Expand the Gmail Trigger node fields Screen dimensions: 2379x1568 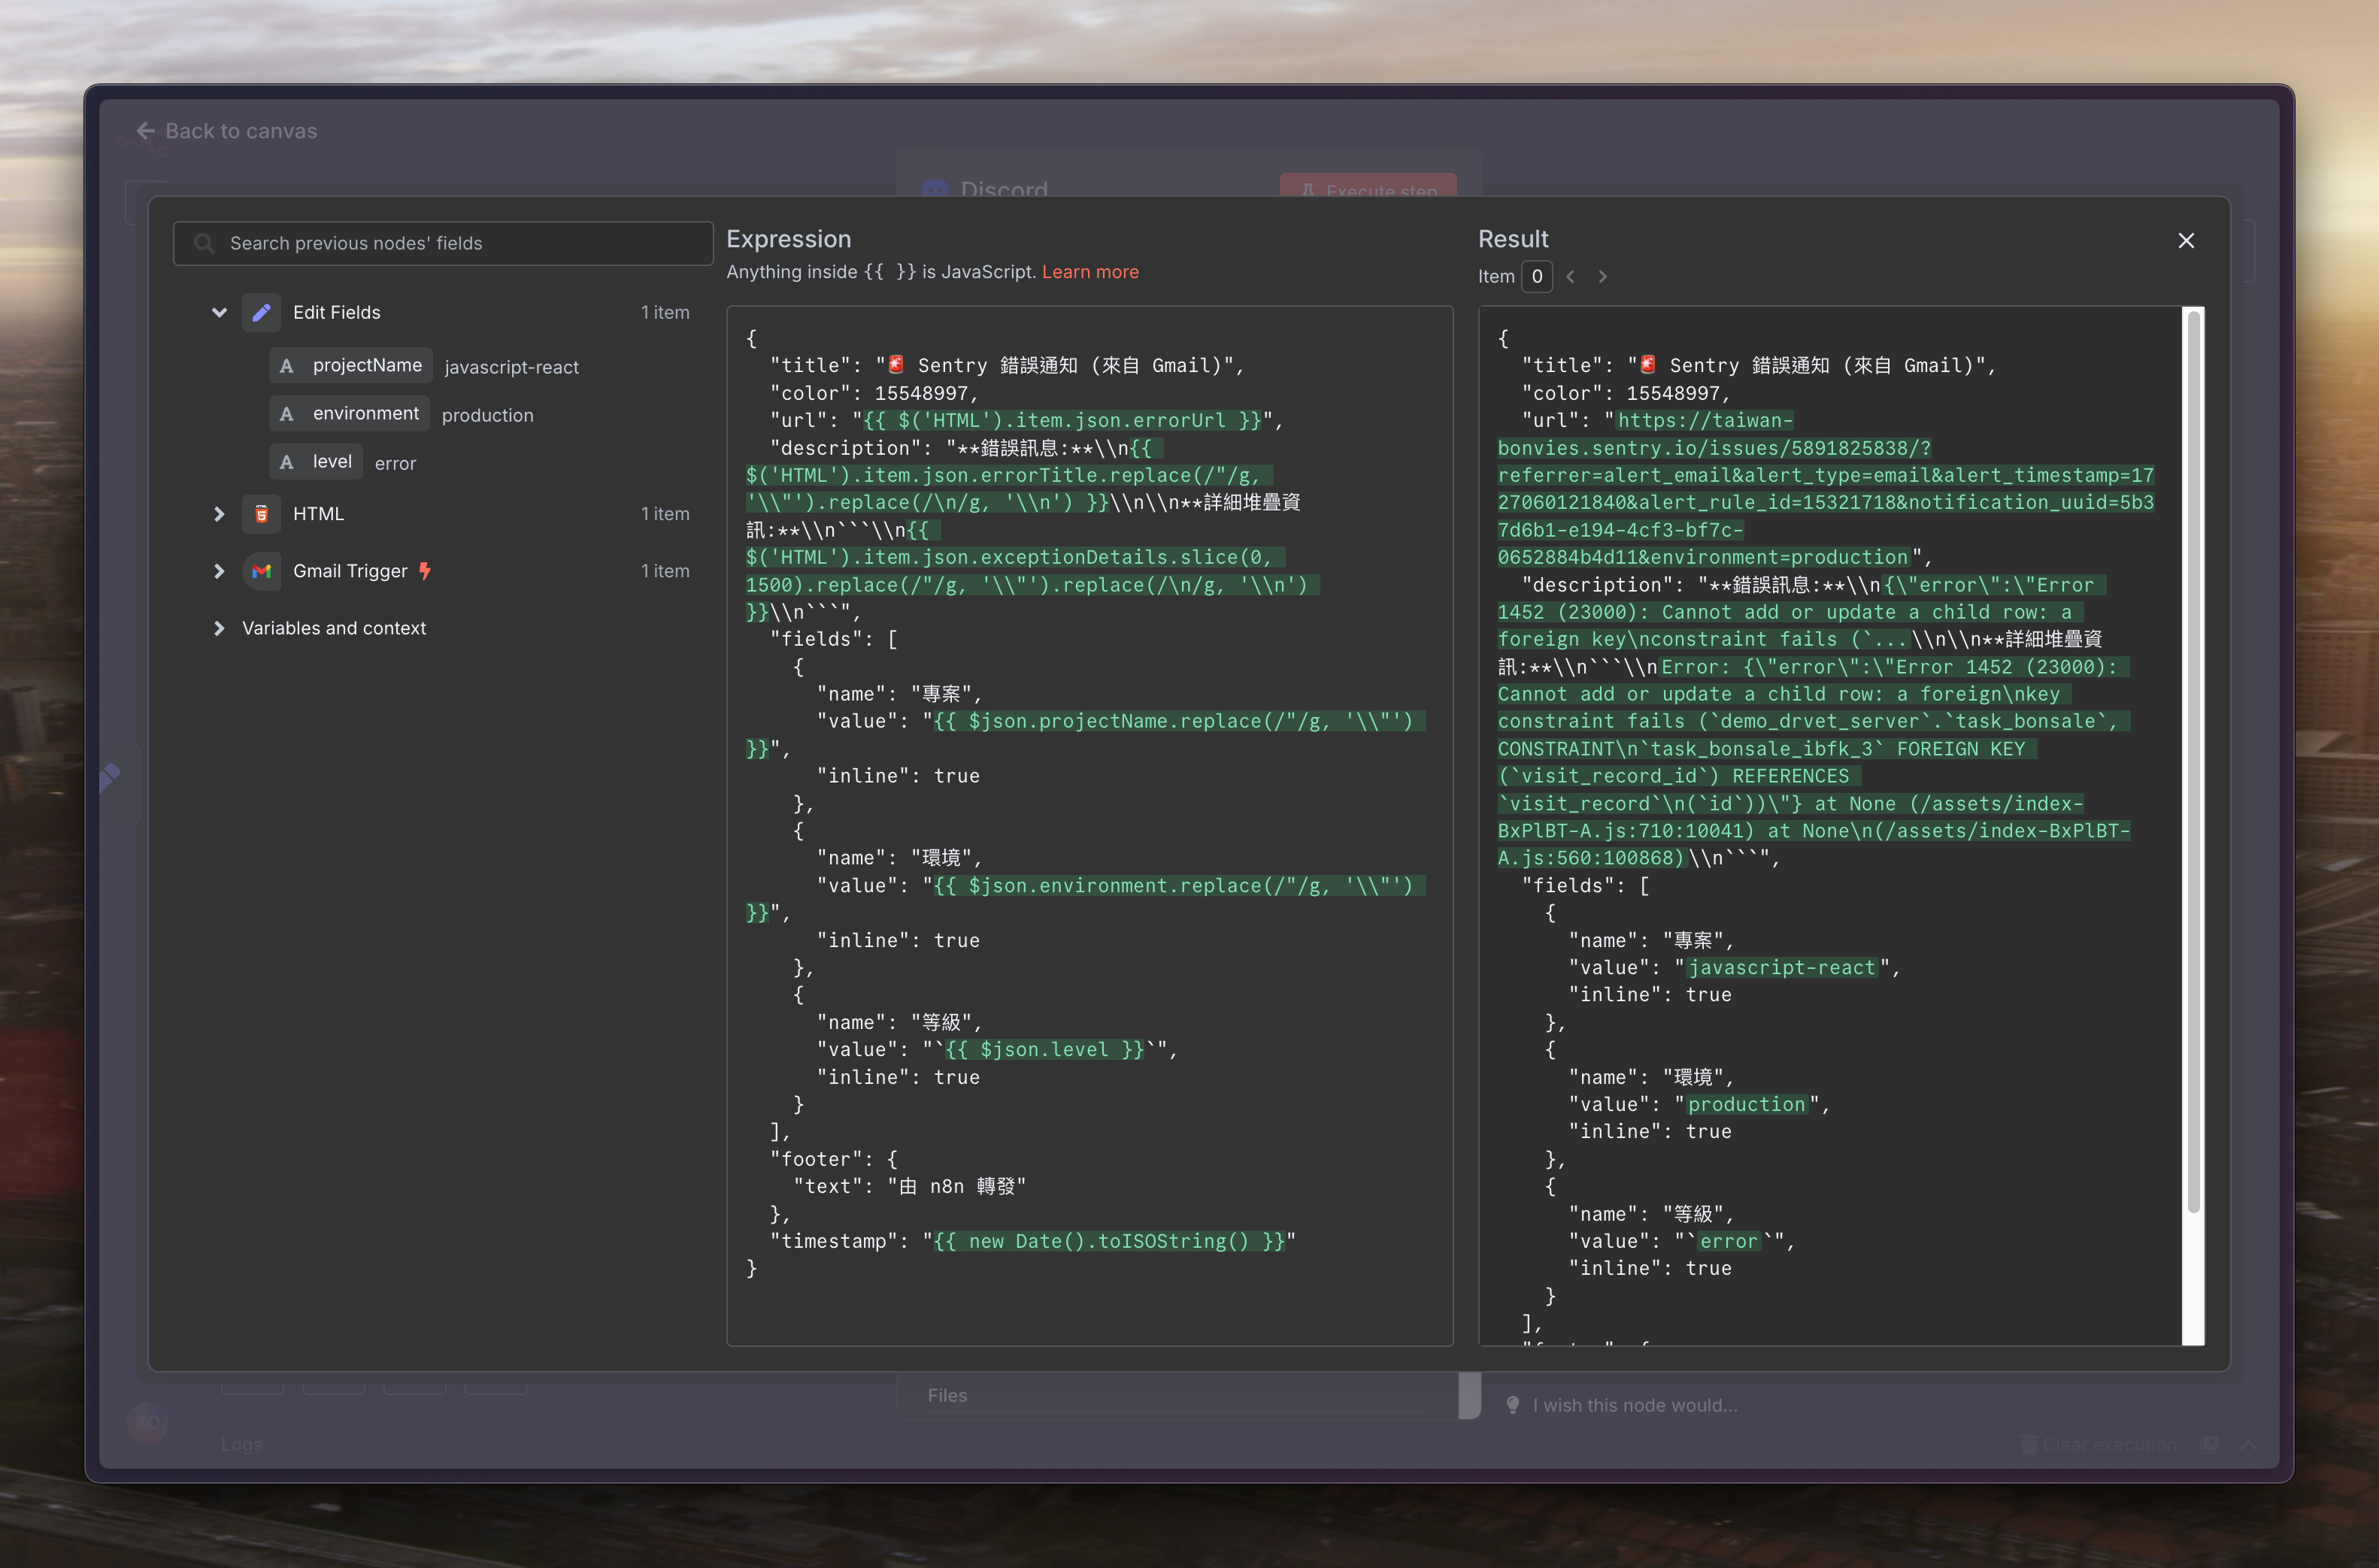coord(219,571)
